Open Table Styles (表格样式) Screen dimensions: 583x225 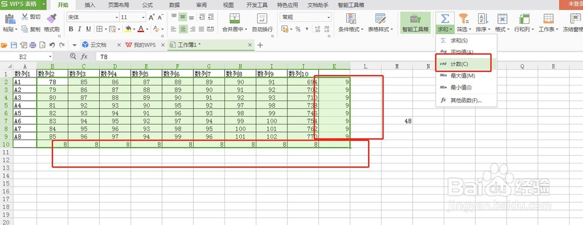380,22
